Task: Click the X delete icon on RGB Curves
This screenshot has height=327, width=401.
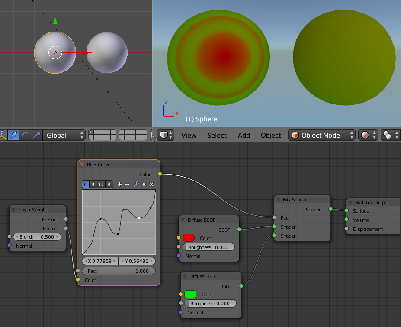Action: point(151,184)
